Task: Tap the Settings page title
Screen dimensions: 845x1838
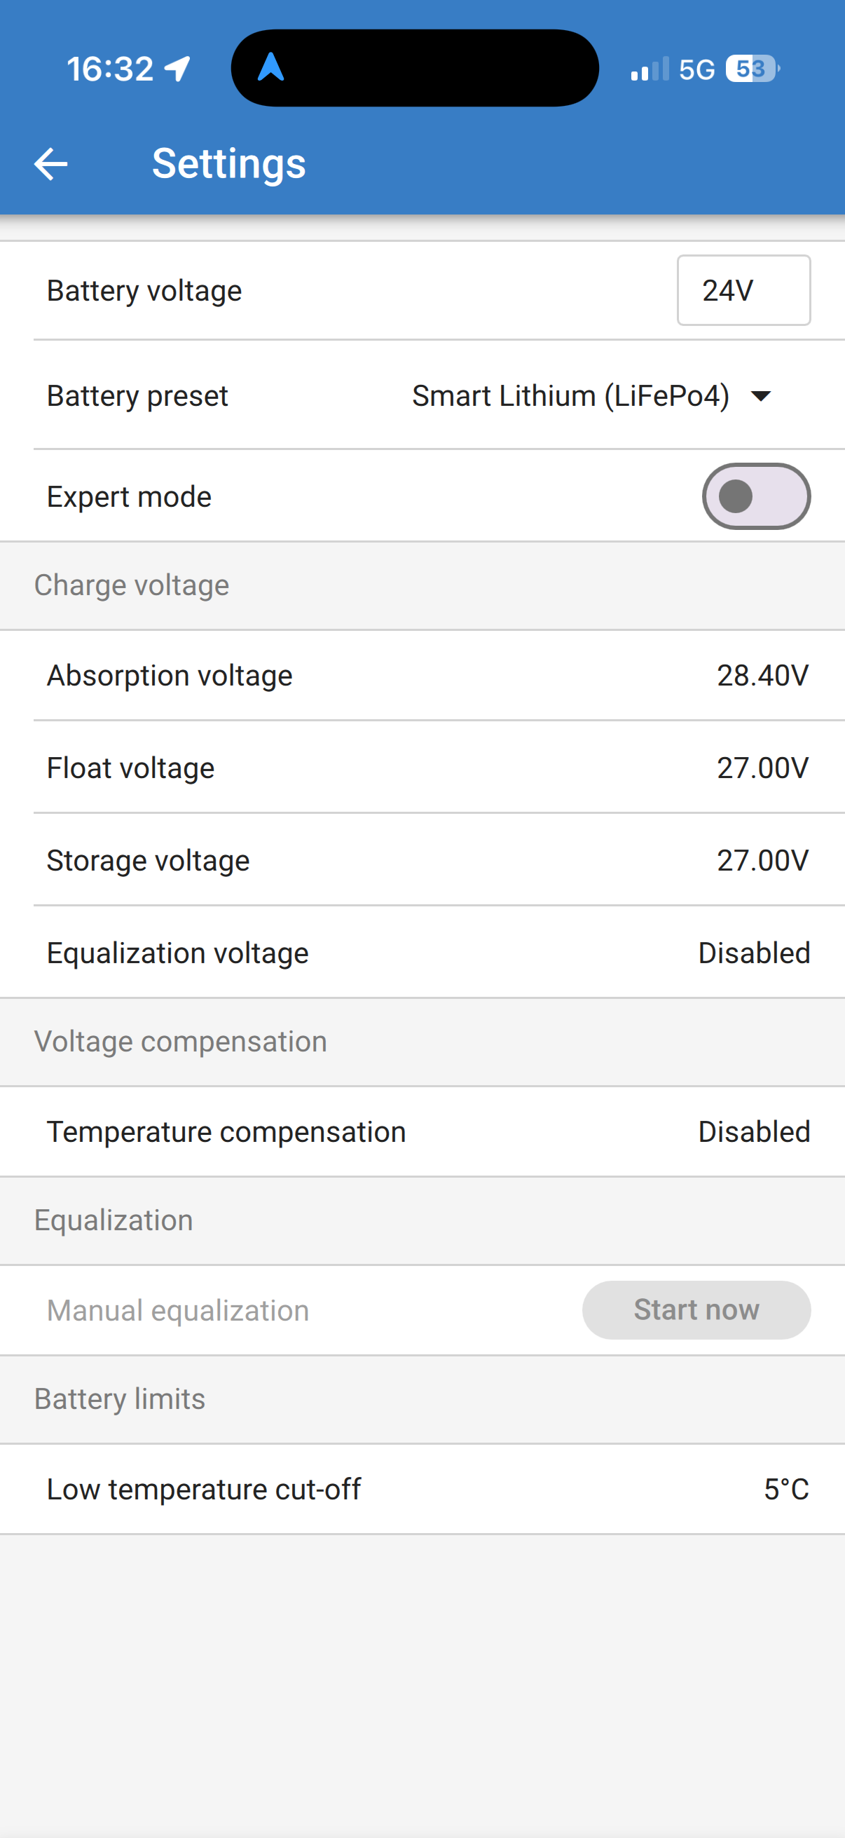Action: (229, 164)
